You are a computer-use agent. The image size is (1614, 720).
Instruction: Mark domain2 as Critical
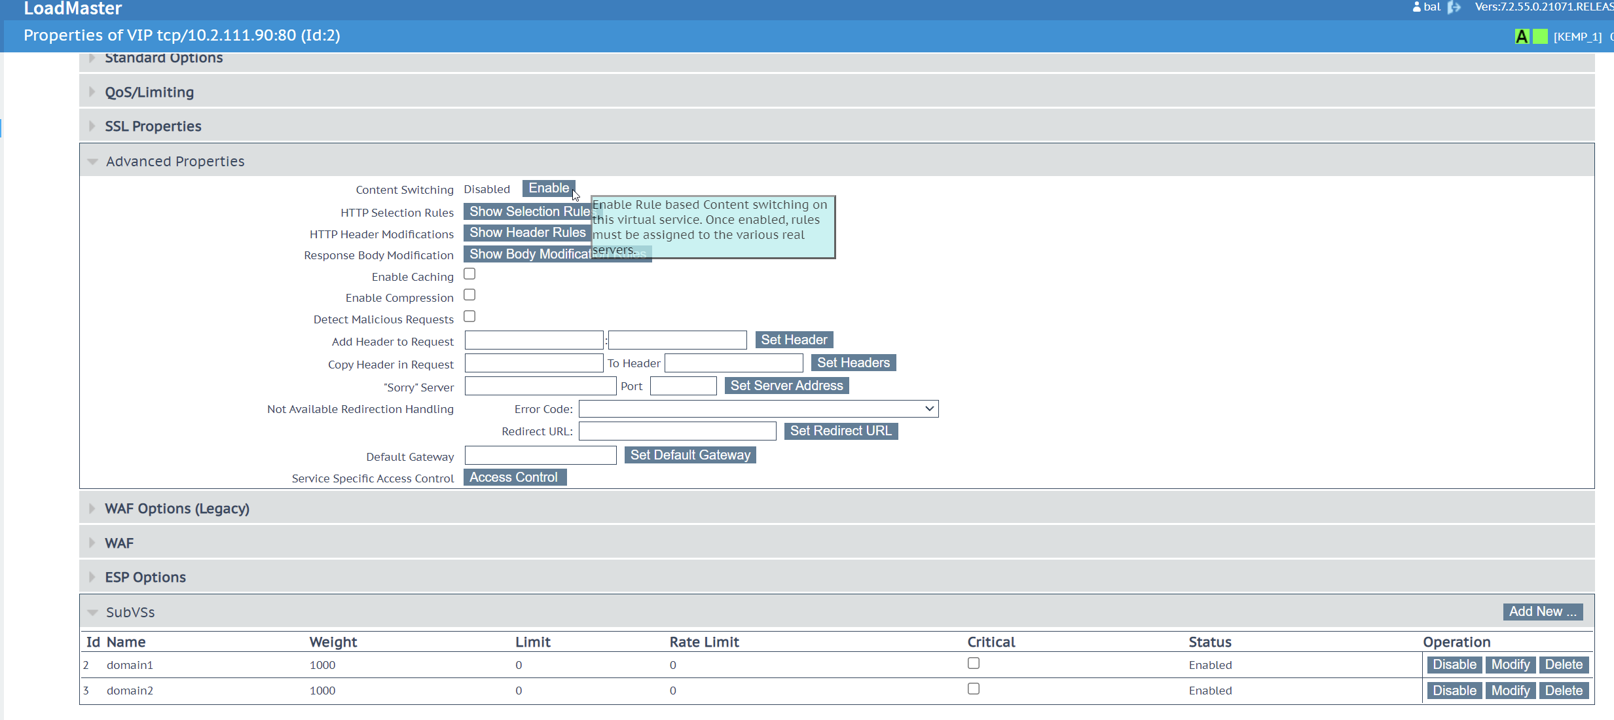[x=974, y=689]
